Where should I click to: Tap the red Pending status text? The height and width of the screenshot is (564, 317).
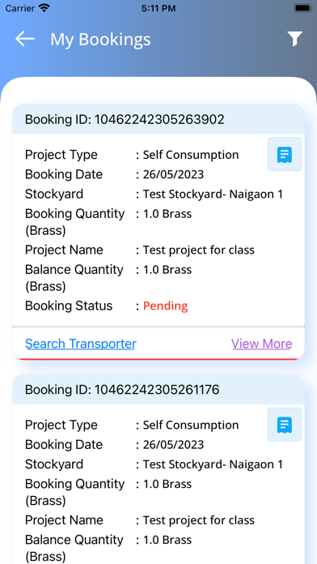point(166,306)
